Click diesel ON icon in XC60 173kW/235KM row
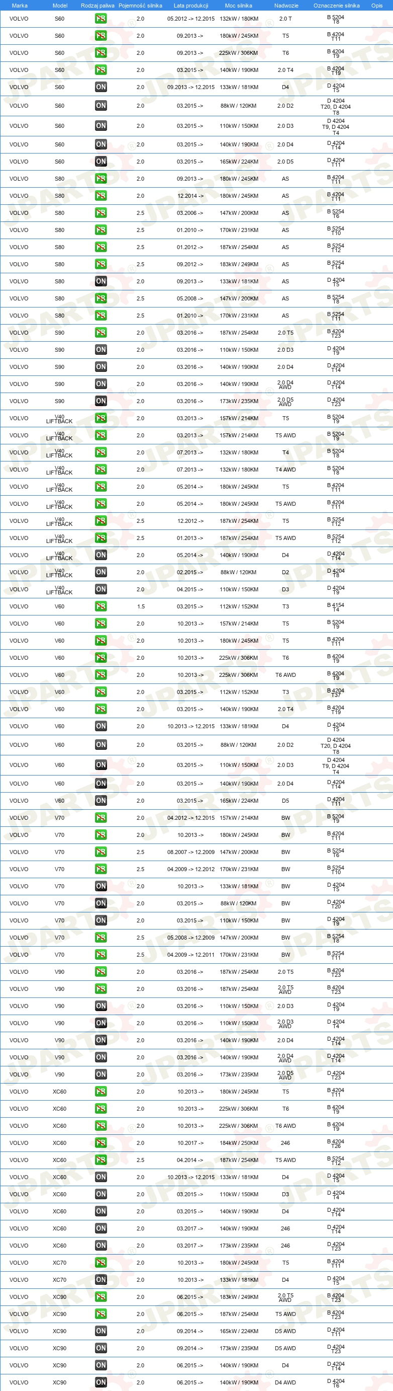Image resolution: width=393 pixels, height=1391 pixels. pyautogui.click(x=101, y=1246)
